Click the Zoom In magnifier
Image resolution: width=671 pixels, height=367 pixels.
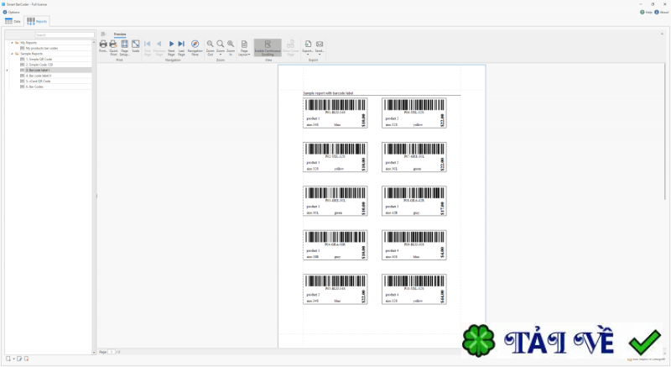[231, 47]
